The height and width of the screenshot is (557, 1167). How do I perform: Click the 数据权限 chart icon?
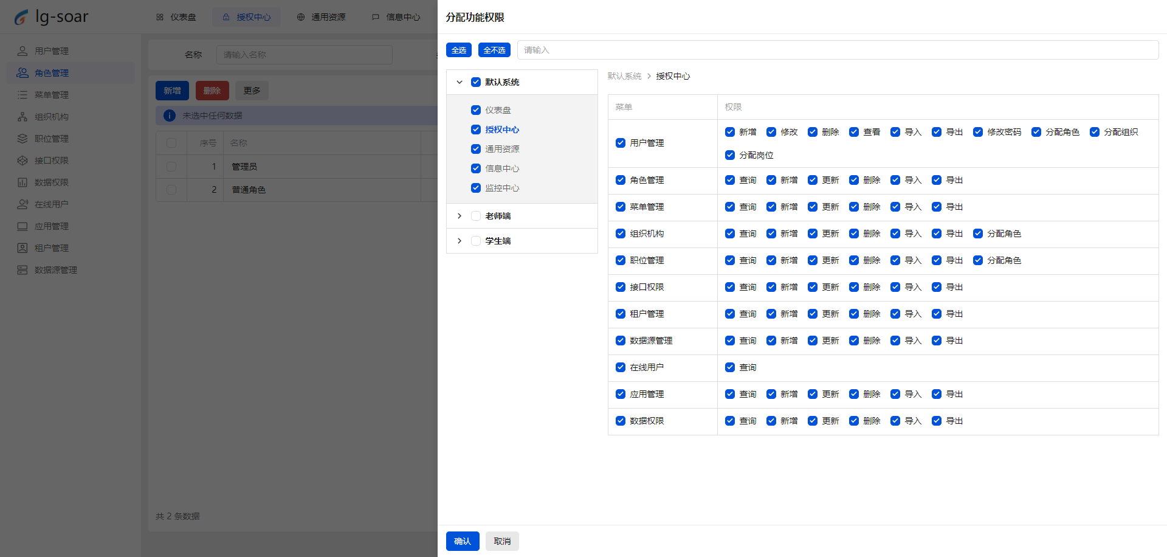[22, 182]
